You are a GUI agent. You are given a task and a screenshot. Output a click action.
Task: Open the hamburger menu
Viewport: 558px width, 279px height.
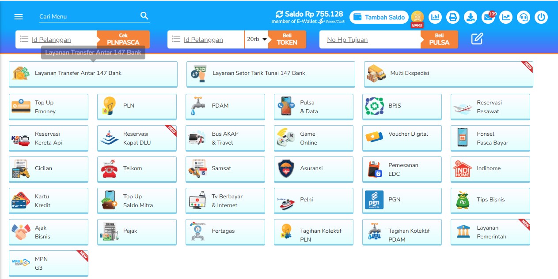pos(18,17)
